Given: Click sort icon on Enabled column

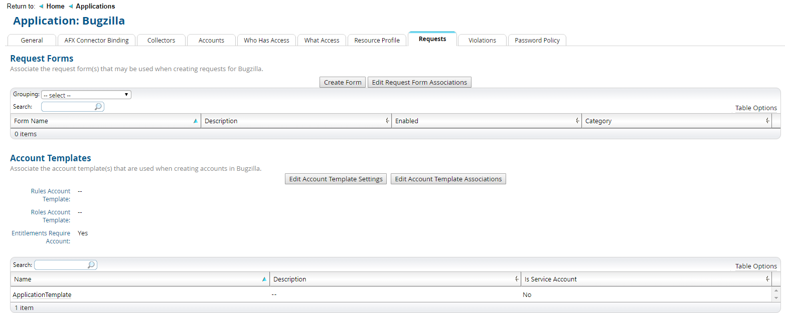Looking at the screenshot, I should pos(577,121).
